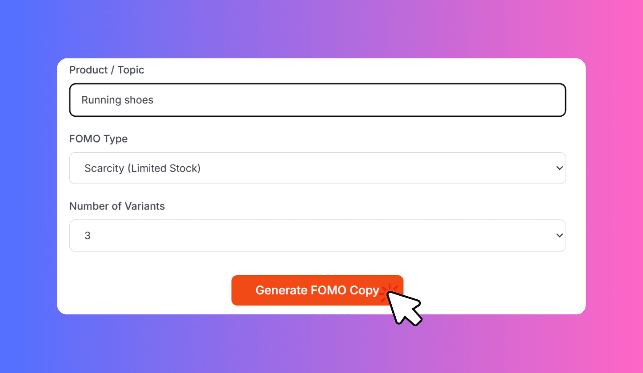Click the blue gradient background outside the form
This screenshot has width=643, height=373.
point(26,186)
